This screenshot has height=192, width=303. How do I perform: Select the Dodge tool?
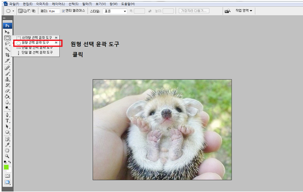click(x=7, y=108)
